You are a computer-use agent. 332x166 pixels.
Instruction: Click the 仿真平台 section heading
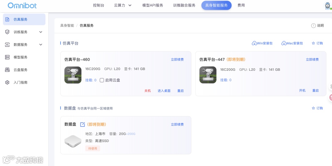70,43
